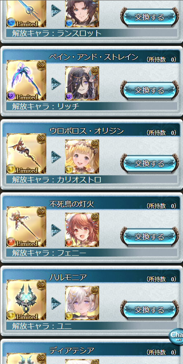Open the フェニー character portrait
Viewport: 183px width, 364px height.
pos(82,230)
